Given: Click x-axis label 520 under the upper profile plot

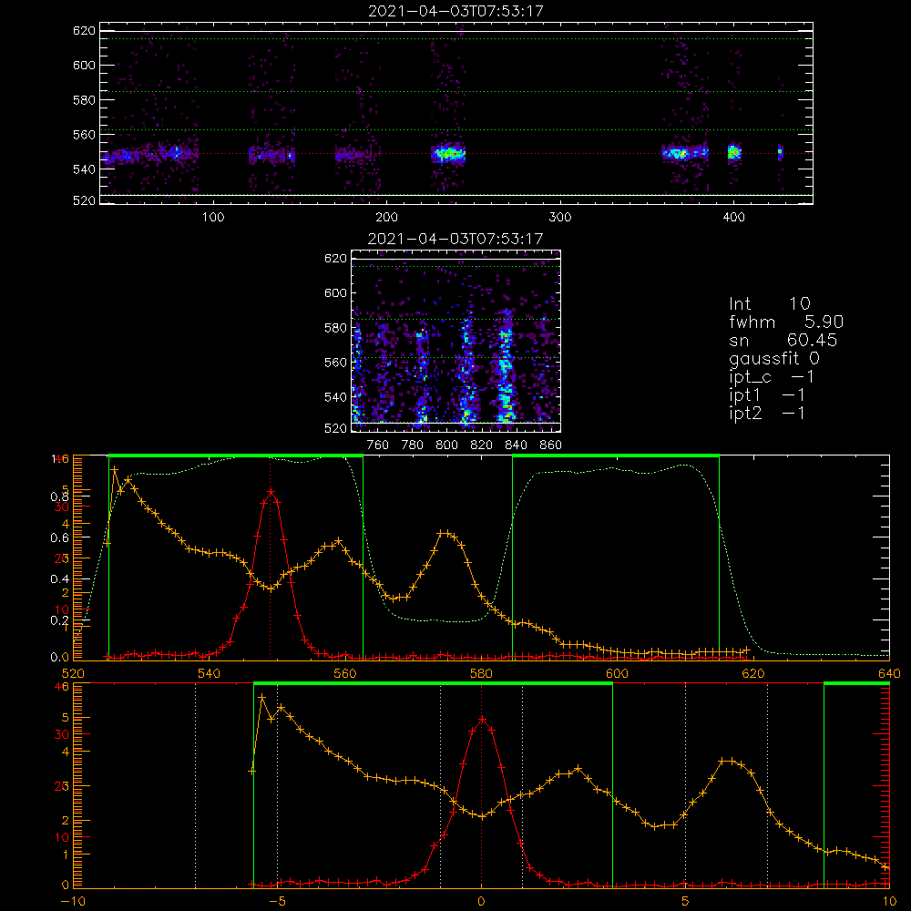Looking at the screenshot, I should tap(73, 673).
